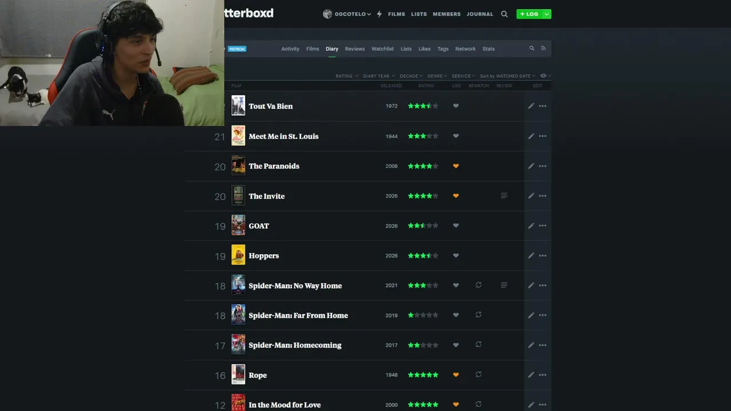This screenshot has width=731, height=411.
Task: Edit The Invite diary entry
Action: point(531,196)
